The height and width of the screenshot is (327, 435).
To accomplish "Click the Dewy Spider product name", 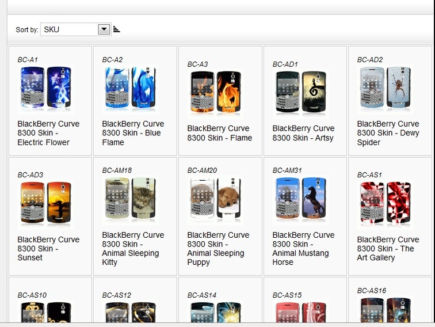I will point(388,133).
